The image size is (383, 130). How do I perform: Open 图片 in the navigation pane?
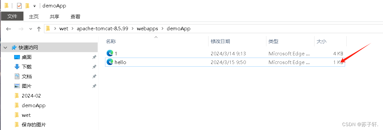pos(27,86)
